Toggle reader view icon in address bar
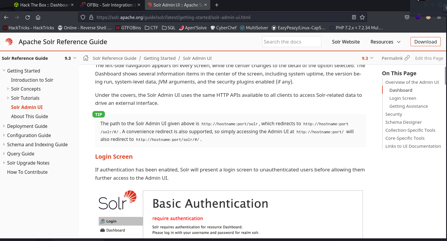This screenshot has width=447, height=241. click(354, 17)
